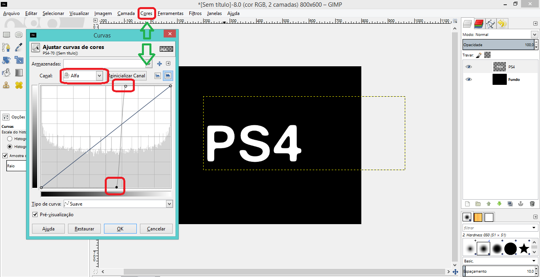Anchor the floating layer using anchor icon
540x277 pixels.
pos(521,204)
